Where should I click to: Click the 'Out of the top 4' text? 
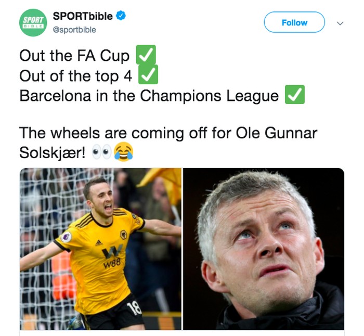pyautogui.click(x=75, y=76)
